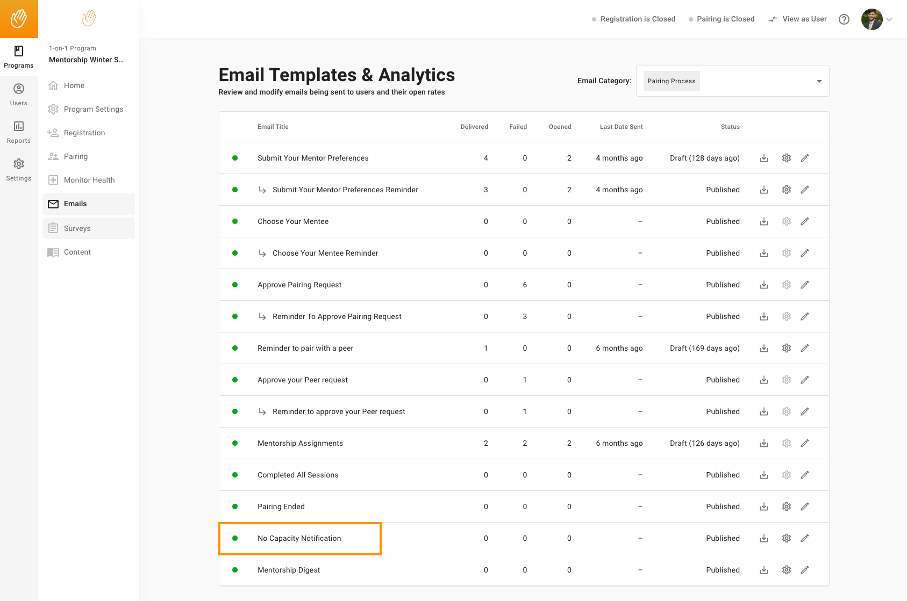The height and width of the screenshot is (601, 907).
Task: Edit the Approve Pairing Request email
Action: pos(804,285)
